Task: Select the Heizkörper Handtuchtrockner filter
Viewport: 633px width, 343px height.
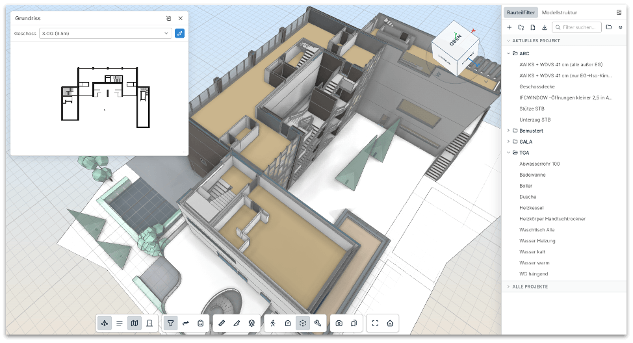Action: point(552,219)
